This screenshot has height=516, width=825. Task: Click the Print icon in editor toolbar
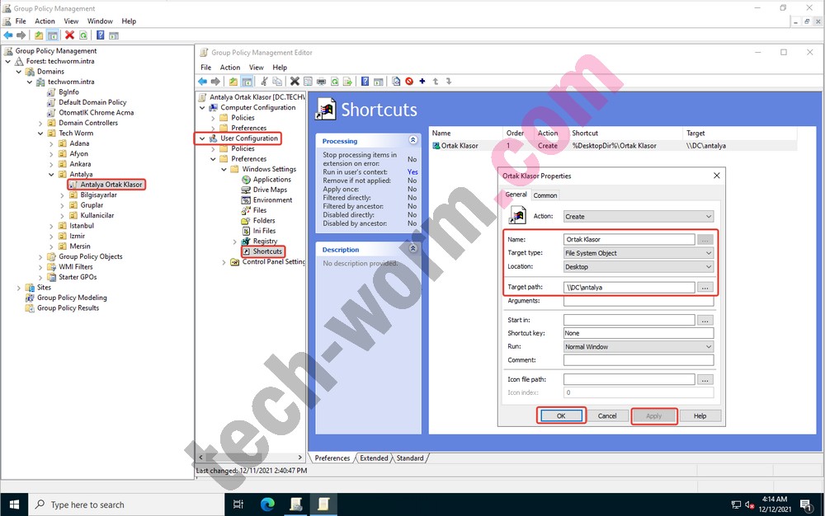tap(321, 82)
